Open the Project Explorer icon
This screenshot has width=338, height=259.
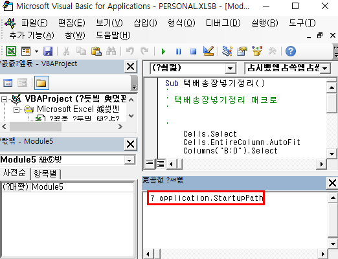click(x=227, y=51)
